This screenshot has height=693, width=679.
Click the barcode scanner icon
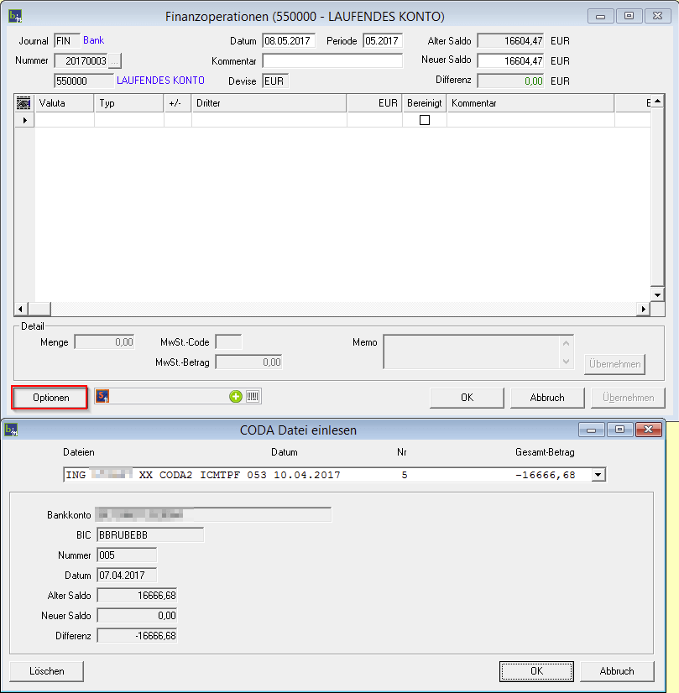[x=253, y=397]
